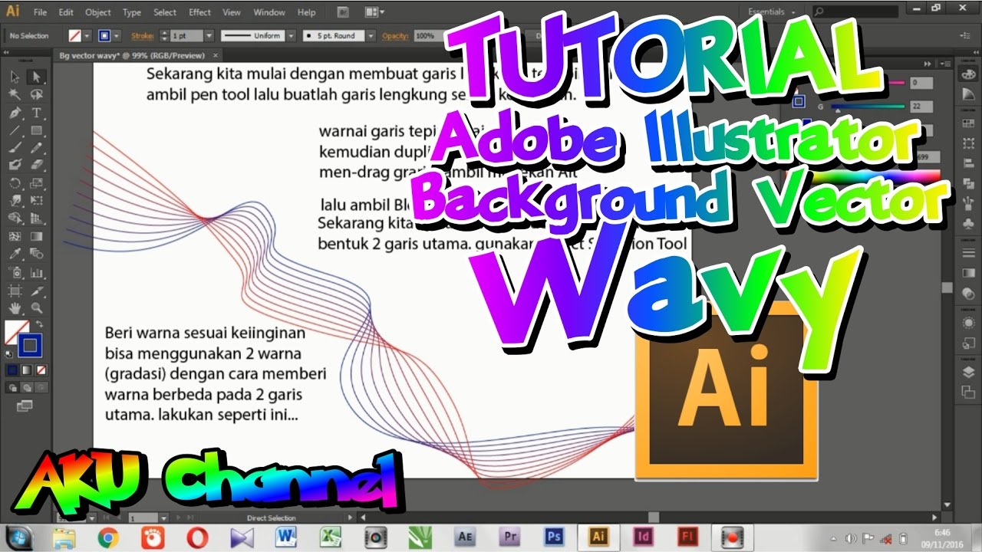Select the Magic Wand tool
The width and height of the screenshot is (982, 552).
[15, 94]
